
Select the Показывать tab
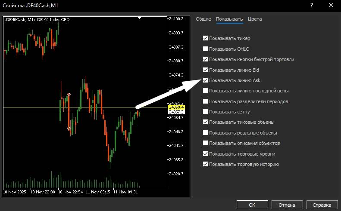(x=229, y=19)
